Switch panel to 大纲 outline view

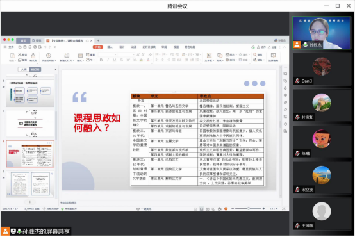(x=24, y=69)
